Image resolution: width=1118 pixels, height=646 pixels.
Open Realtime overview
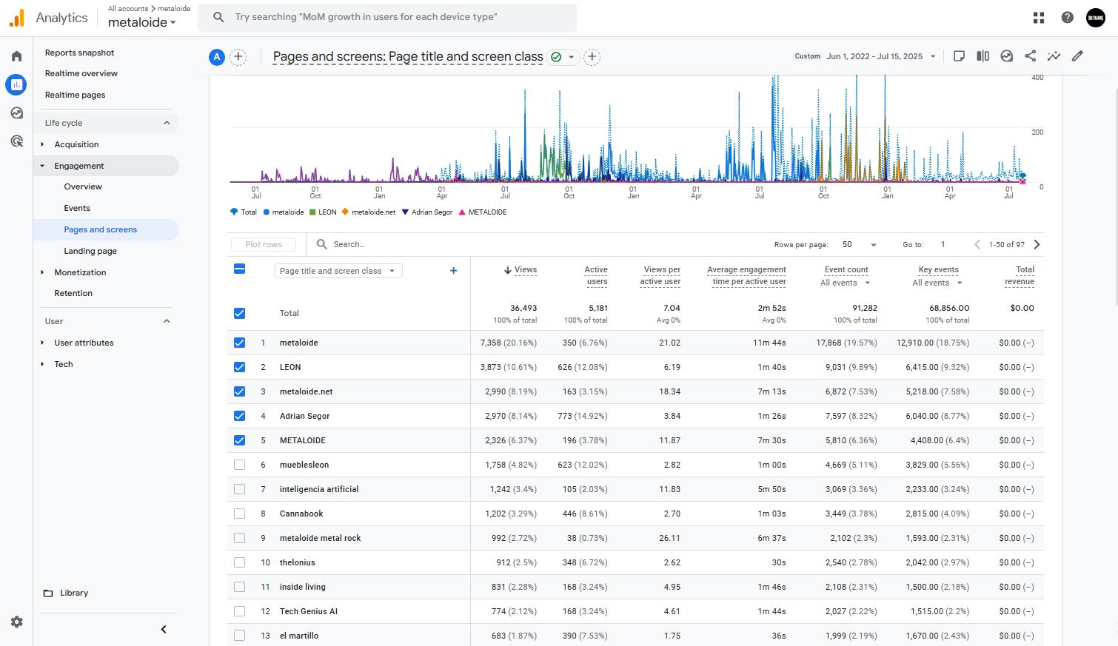click(81, 73)
